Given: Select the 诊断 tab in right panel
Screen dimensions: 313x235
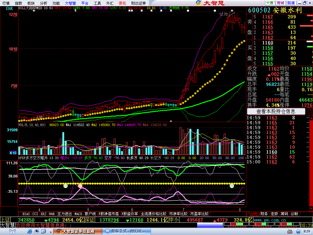Looking at the screenshot, I should coord(294,214).
